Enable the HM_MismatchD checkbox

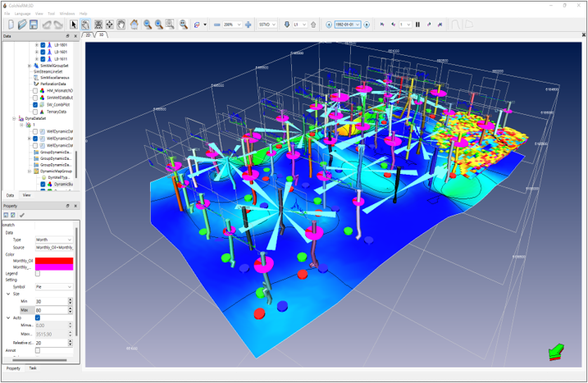point(35,91)
